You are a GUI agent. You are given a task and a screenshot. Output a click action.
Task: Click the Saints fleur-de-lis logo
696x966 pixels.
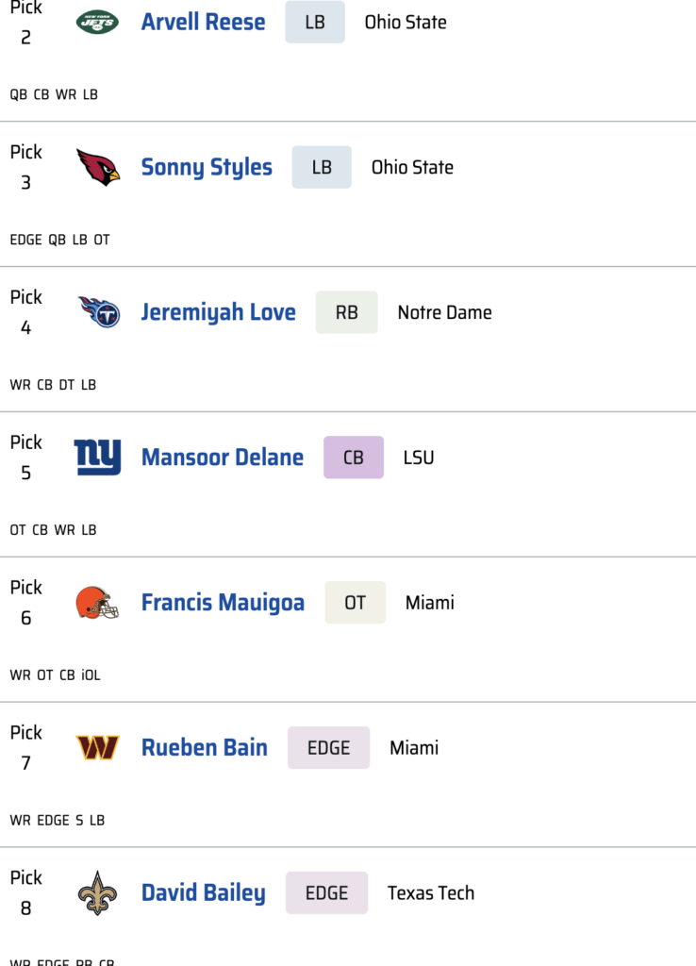coord(97,893)
